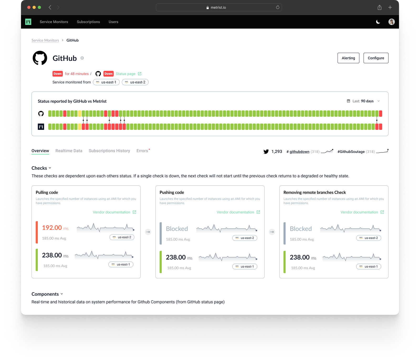
Task: Click the Configure button
Action: click(376, 58)
